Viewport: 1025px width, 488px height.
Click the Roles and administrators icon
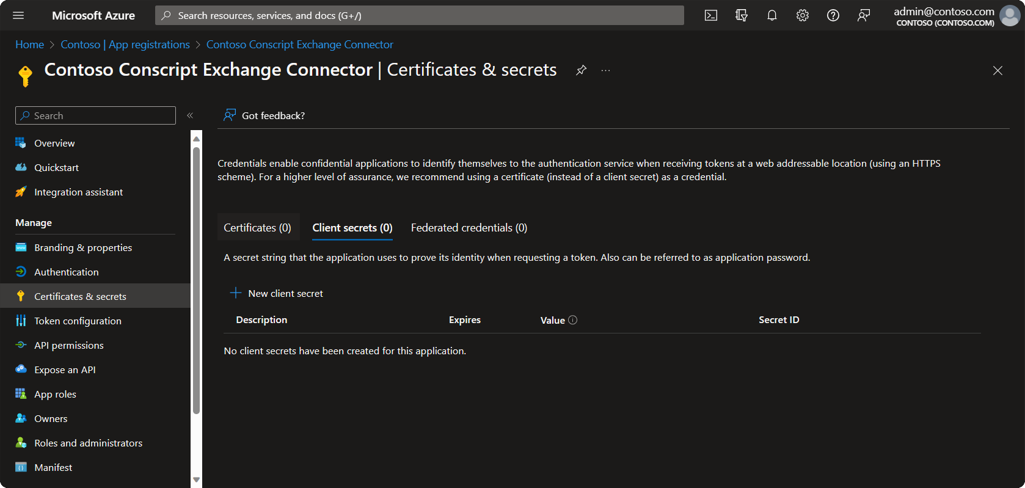(21, 443)
